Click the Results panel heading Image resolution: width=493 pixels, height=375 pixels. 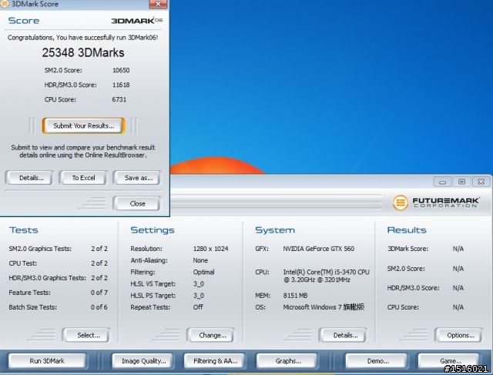407,230
